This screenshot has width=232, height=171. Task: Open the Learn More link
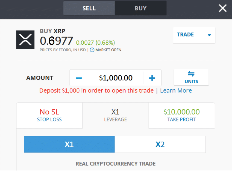tap(176, 90)
